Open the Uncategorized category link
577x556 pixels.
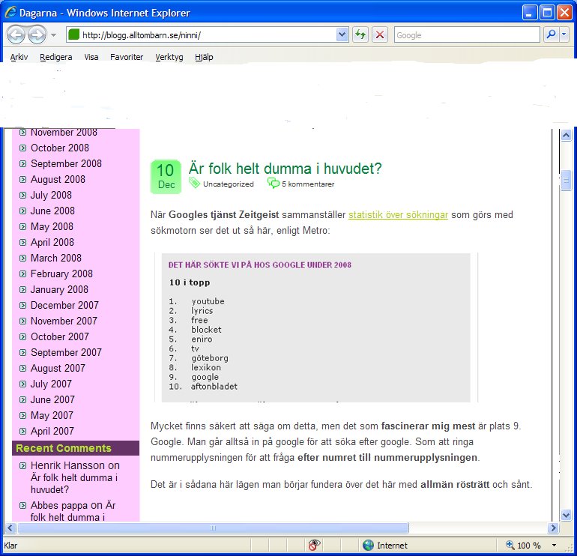click(x=229, y=184)
